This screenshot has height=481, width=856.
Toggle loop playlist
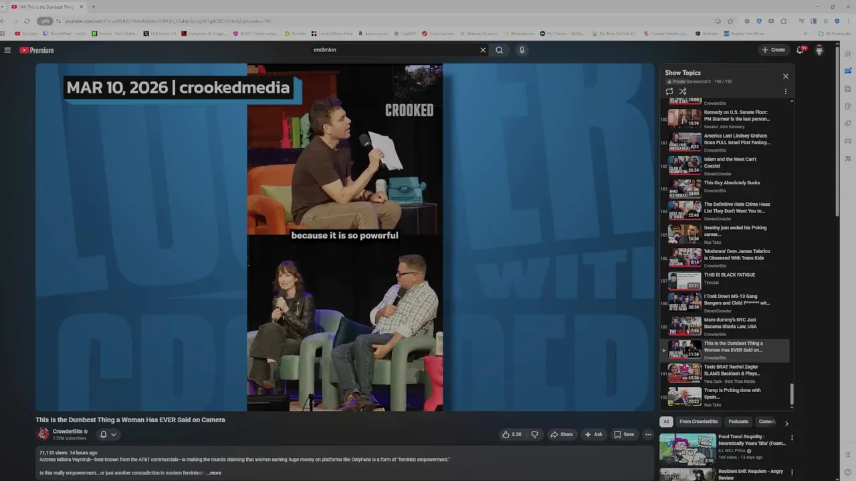point(669,92)
